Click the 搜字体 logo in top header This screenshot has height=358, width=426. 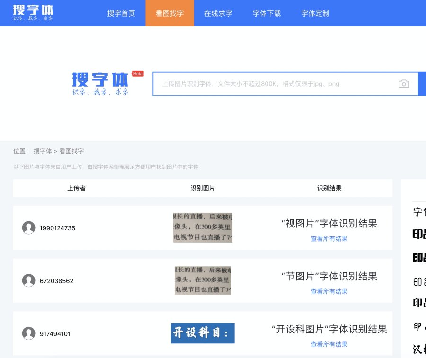click(x=33, y=13)
